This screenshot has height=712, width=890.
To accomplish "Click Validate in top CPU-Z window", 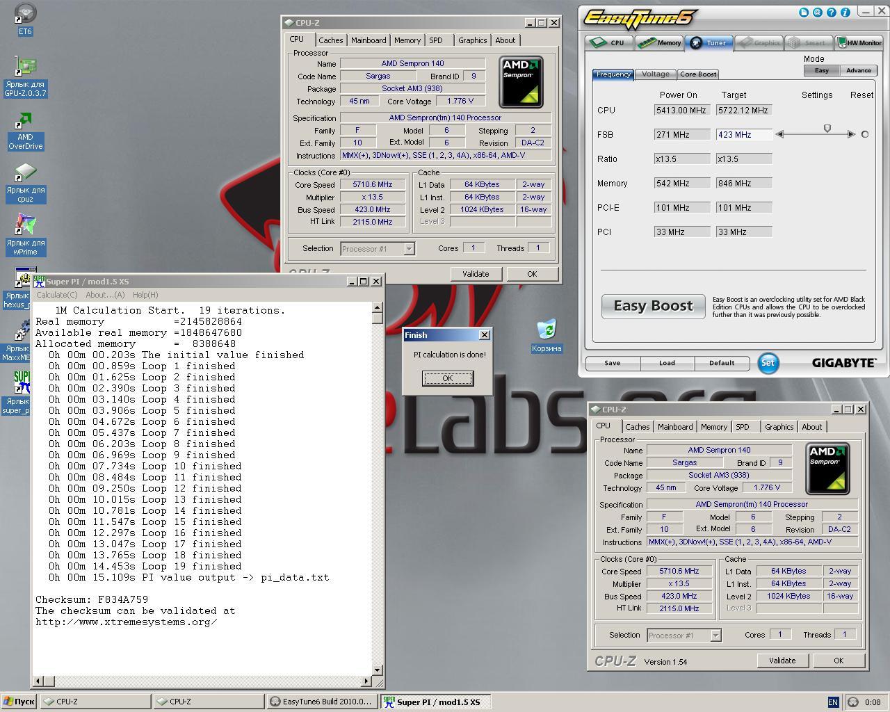I will (476, 274).
